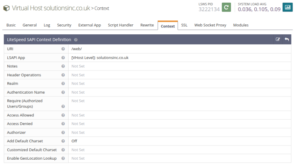Open help icon next to URI
The height and width of the screenshot is (167, 296).
coord(63,49)
